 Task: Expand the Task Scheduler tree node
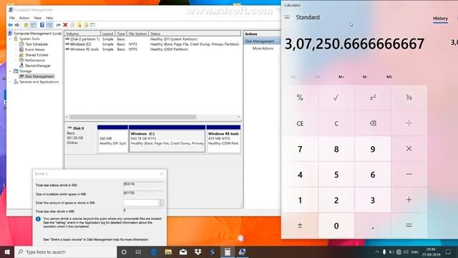pyautogui.click(x=16, y=44)
